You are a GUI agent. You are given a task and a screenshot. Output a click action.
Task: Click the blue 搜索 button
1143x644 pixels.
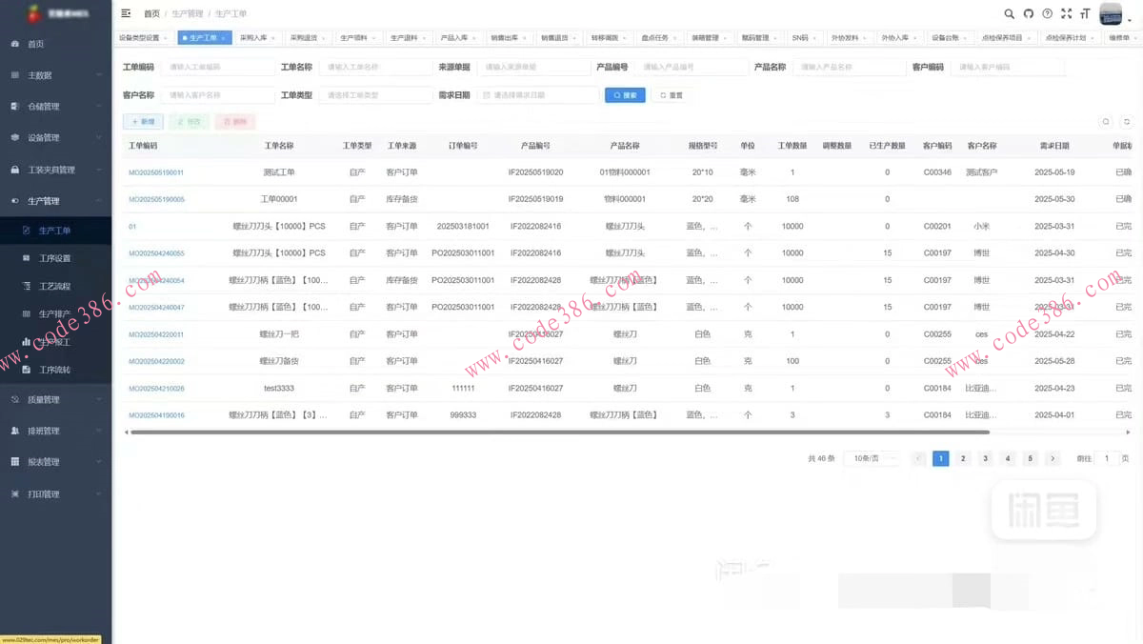pos(625,95)
